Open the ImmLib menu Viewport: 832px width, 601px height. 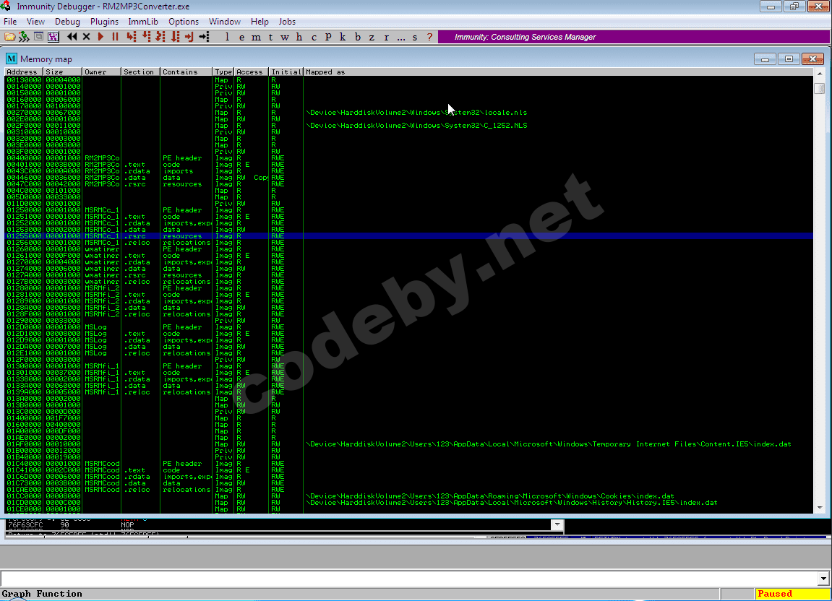(143, 22)
